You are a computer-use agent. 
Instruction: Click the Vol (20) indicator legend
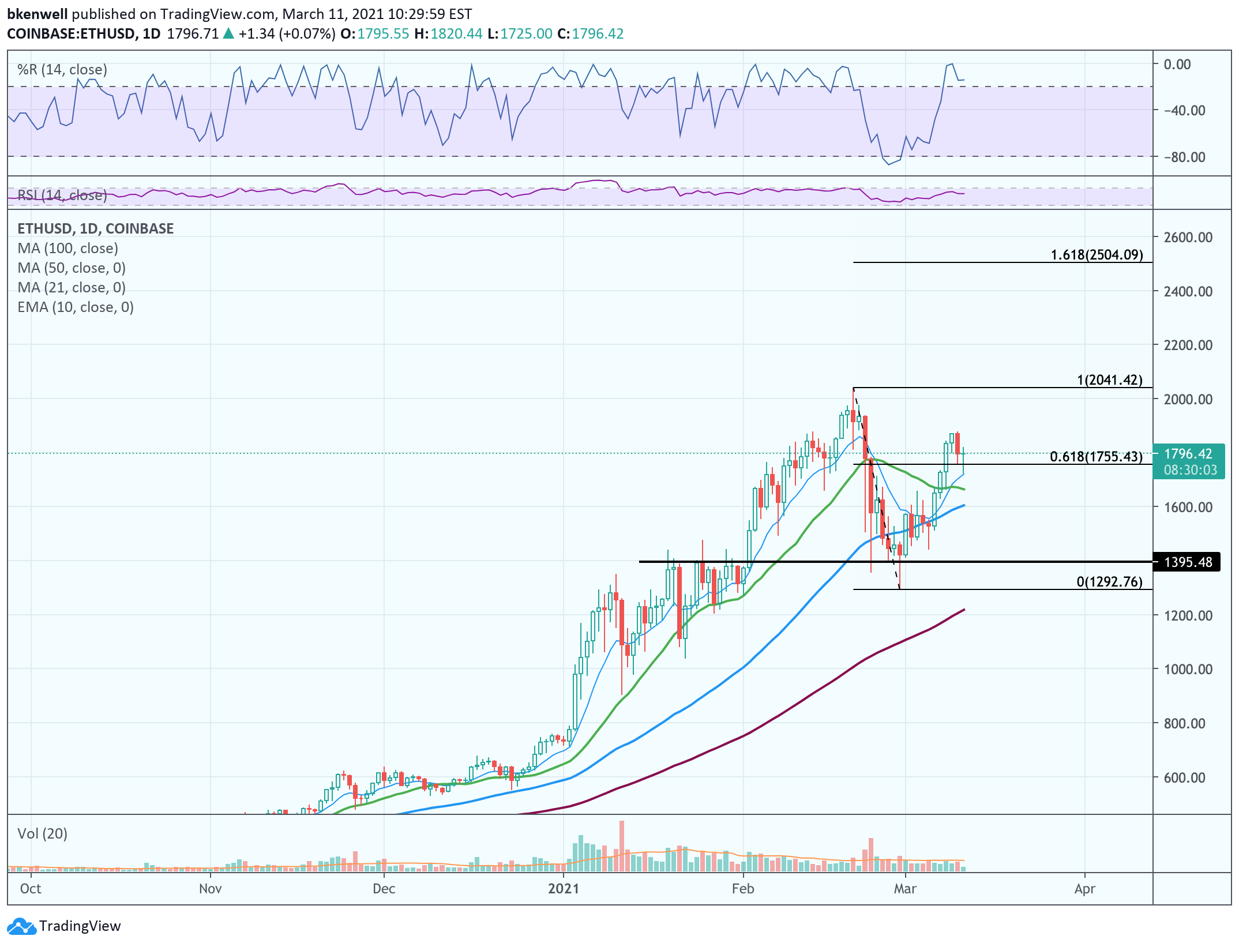click(x=42, y=833)
